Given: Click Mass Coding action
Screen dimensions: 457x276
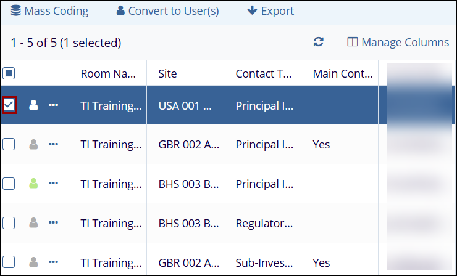Looking at the screenshot, I should tap(49, 11).
